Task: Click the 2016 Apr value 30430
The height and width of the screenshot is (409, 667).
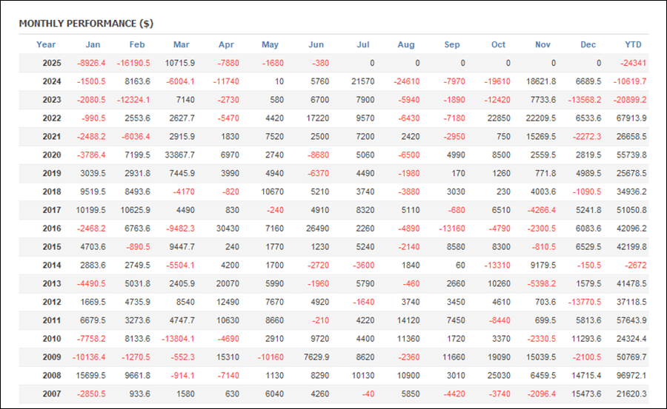Action: click(x=228, y=228)
